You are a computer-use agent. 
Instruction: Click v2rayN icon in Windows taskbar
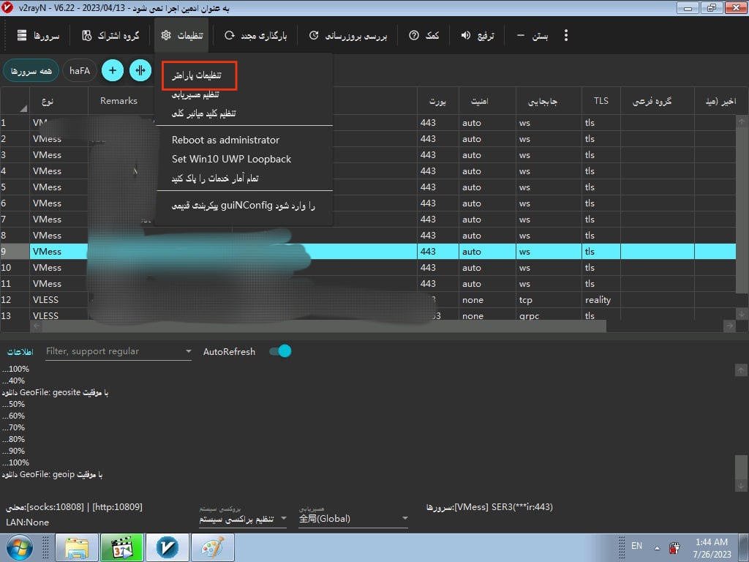coord(173,547)
